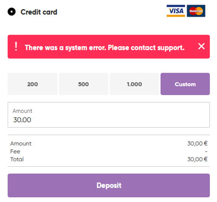Click the VISA card logo
The width and height of the screenshot is (217, 202).
(x=176, y=11)
